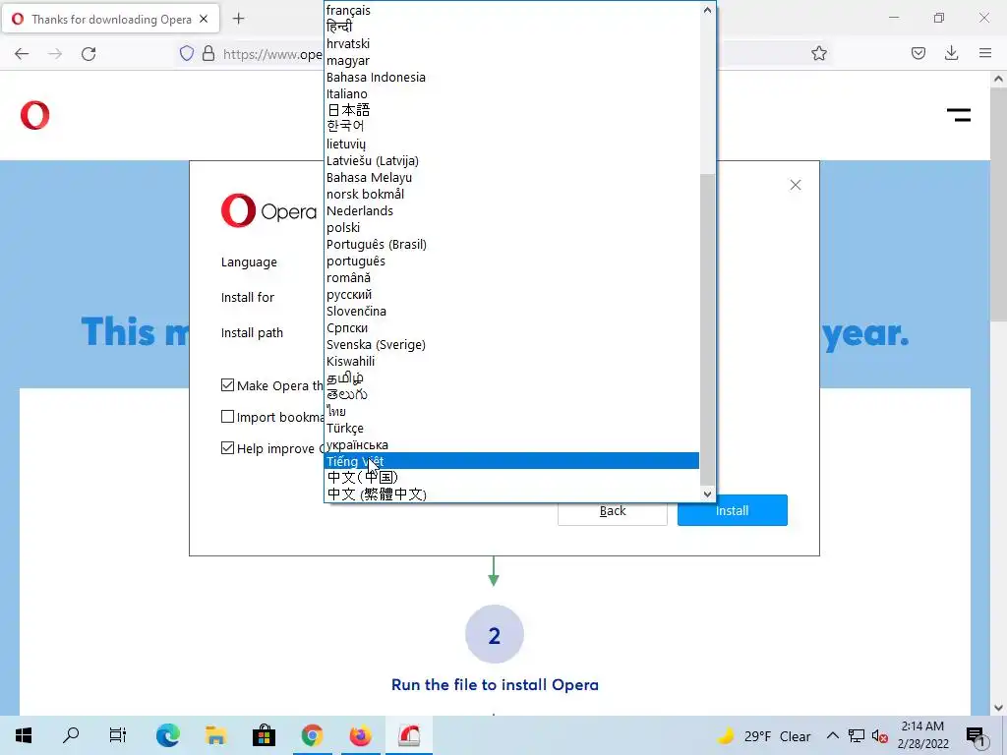Uncheck the Help improve Opera checkbox
1007x755 pixels.
click(227, 448)
